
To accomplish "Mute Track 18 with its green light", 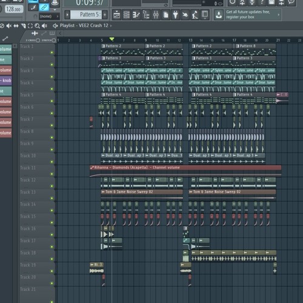I will click(52, 259).
